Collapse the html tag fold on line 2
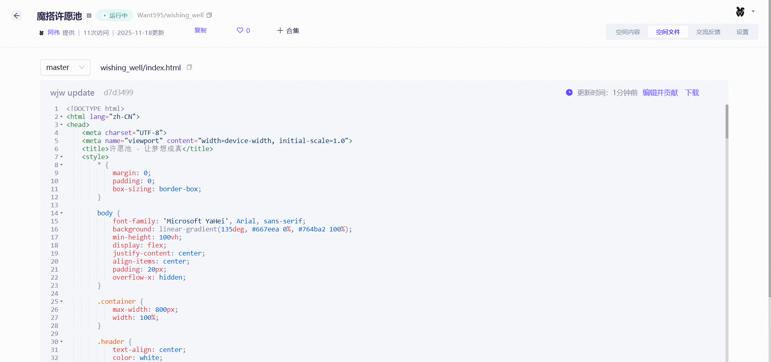771x362 pixels. point(61,117)
